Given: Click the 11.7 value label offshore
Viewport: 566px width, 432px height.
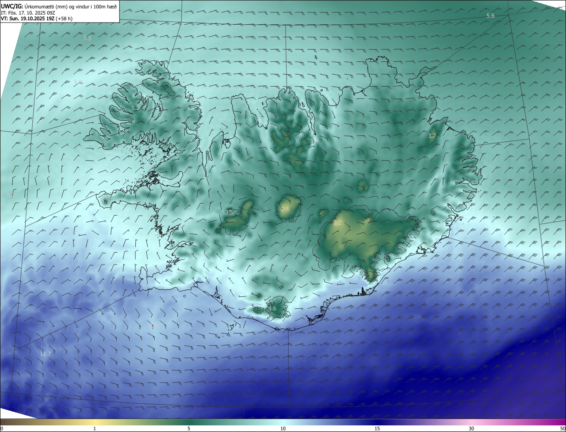Looking at the screenshot, I should click(x=46, y=354).
